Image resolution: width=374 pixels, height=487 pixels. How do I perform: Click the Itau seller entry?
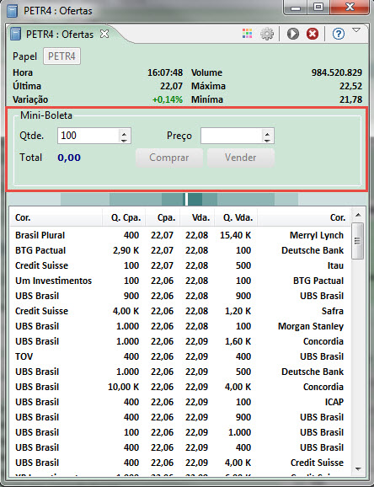pos(335,265)
